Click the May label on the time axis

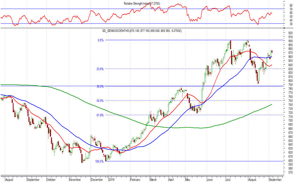point(188,180)
